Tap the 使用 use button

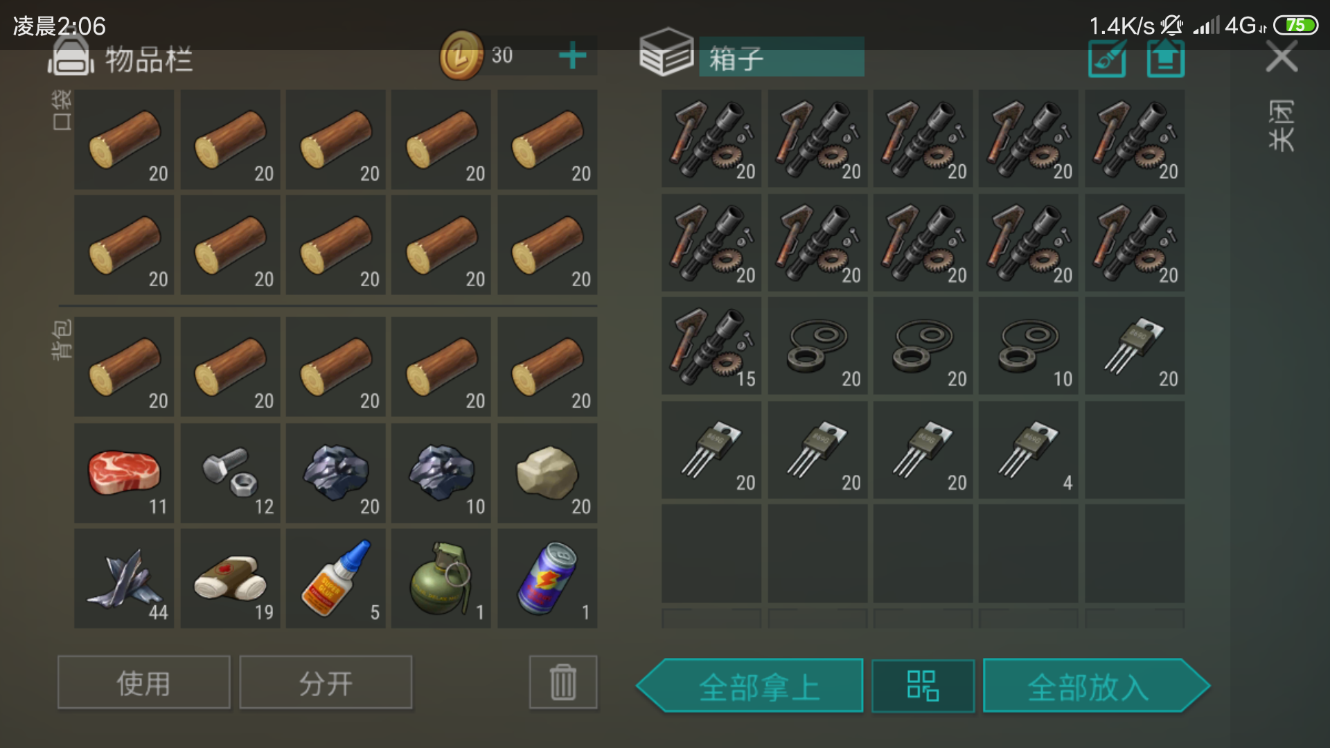(x=144, y=682)
